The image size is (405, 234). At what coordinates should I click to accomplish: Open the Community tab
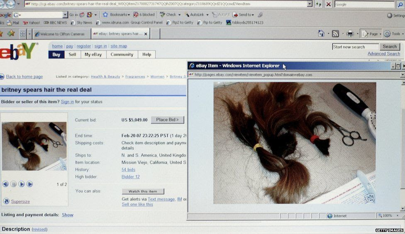click(x=122, y=54)
